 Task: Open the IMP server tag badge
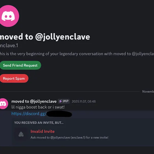point(64,101)
